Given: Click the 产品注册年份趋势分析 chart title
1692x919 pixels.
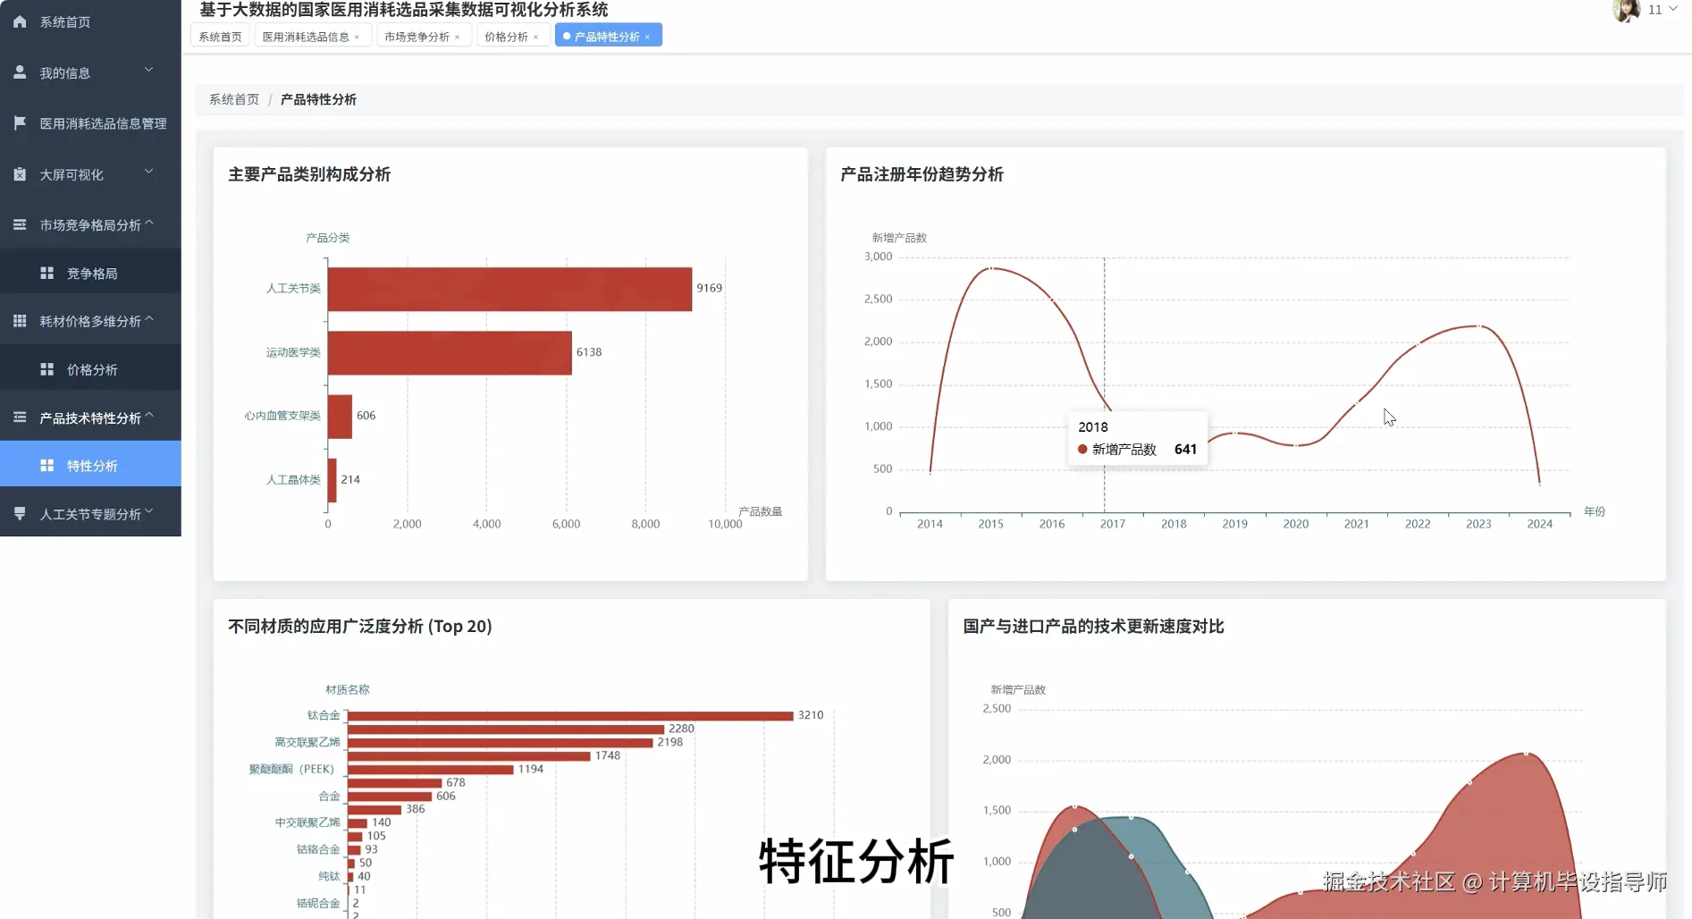Looking at the screenshot, I should point(922,174).
